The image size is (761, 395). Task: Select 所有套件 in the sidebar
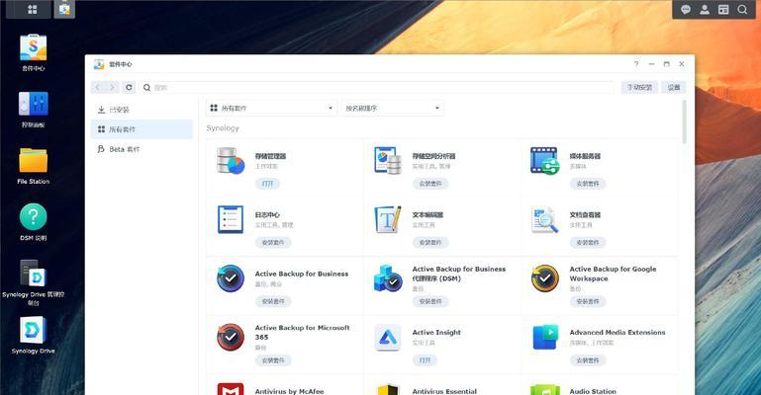tap(142, 129)
